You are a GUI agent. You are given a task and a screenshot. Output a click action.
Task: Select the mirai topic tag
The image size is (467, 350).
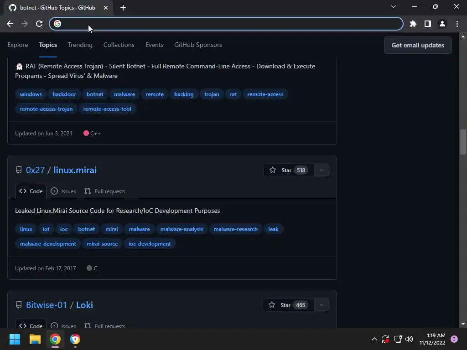[x=112, y=229]
